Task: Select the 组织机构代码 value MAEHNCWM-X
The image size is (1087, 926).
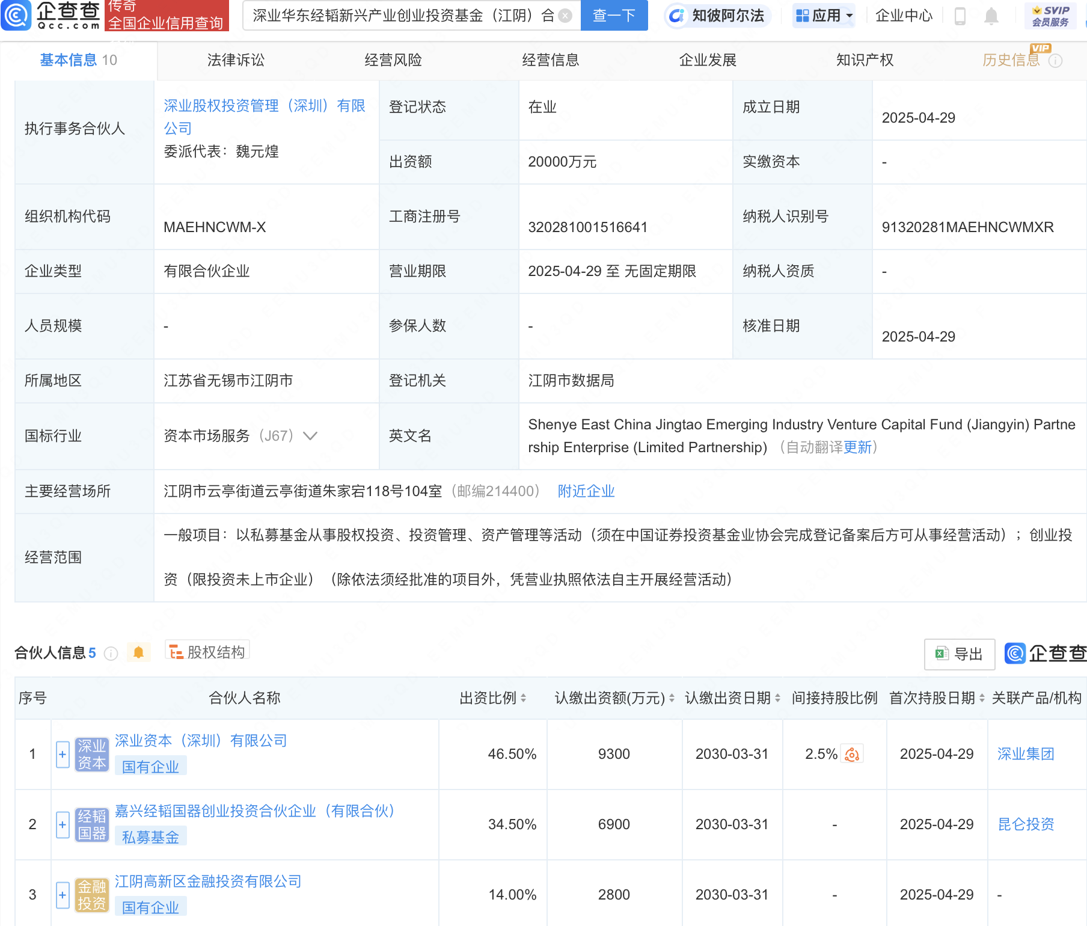Action: [215, 227]
